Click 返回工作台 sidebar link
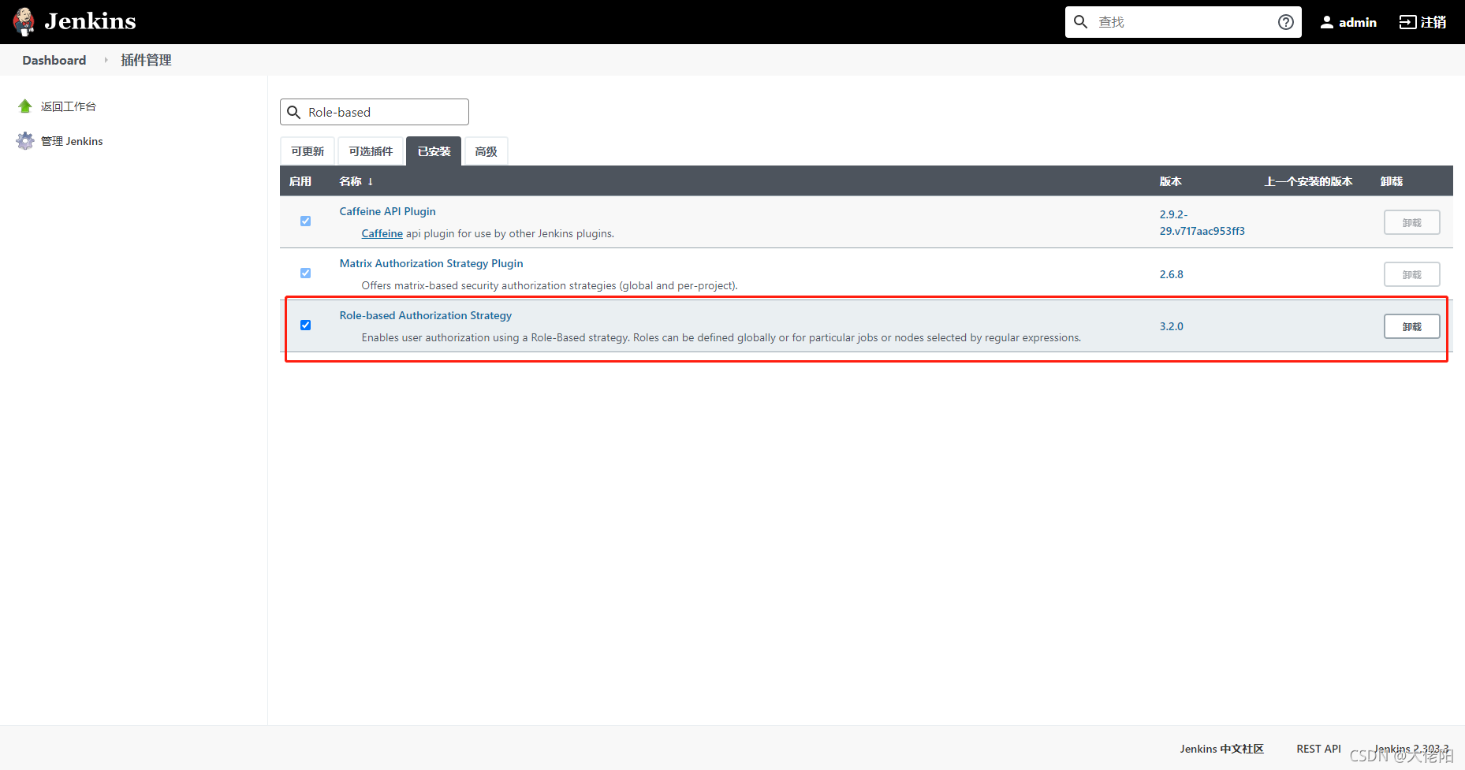 pos(69,106)
